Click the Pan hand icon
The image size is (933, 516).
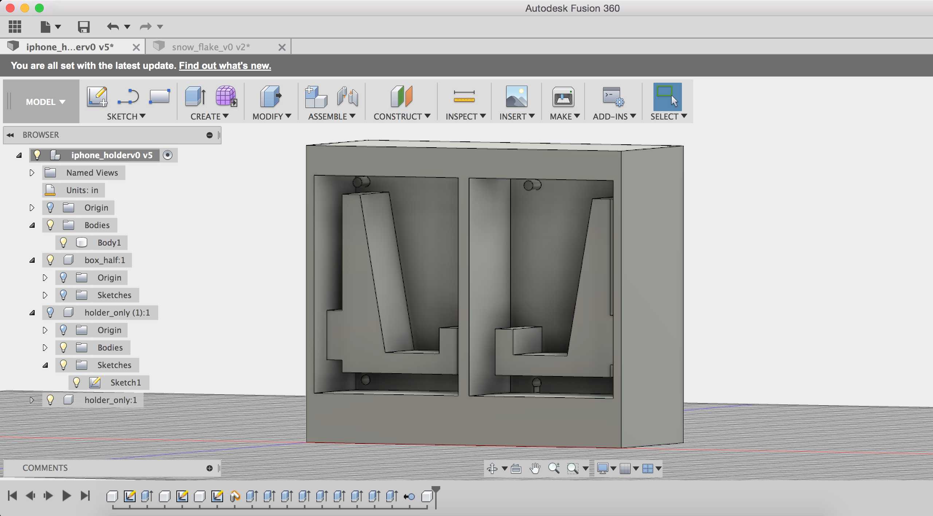pyautogui.click(x=535, y=468)
